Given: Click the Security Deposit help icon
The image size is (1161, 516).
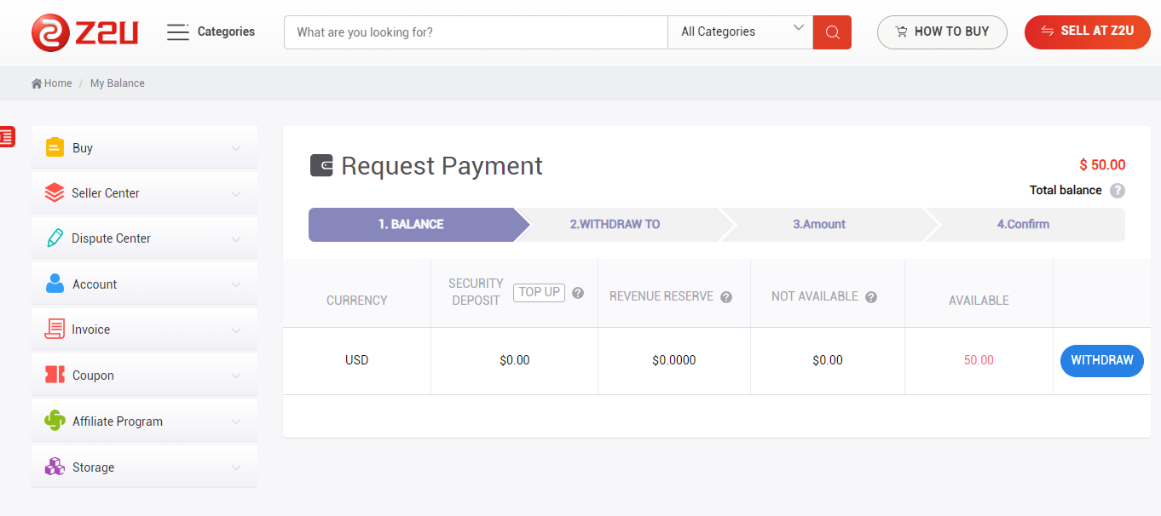Looking at the screenshot, I should (578, 293).
